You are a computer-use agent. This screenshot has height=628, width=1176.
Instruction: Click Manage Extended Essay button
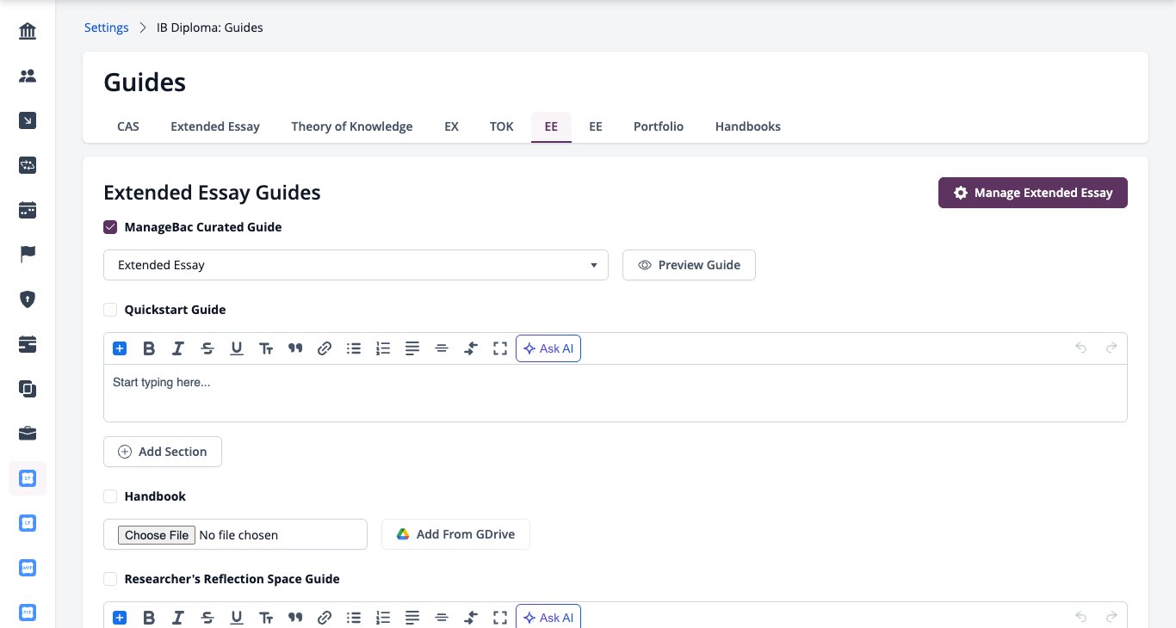tap(1033, 193)
